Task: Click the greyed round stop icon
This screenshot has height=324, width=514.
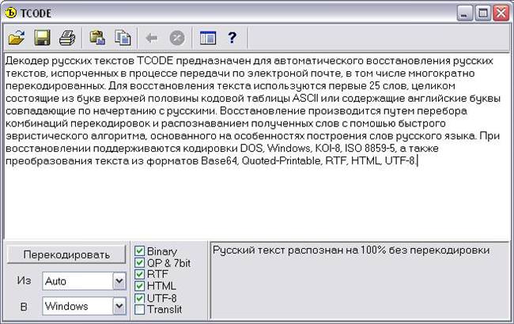Action: [x=177, y=38]
